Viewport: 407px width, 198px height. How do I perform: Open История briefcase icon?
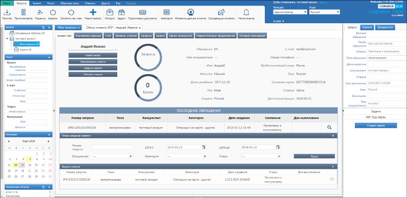pos(110,12)
